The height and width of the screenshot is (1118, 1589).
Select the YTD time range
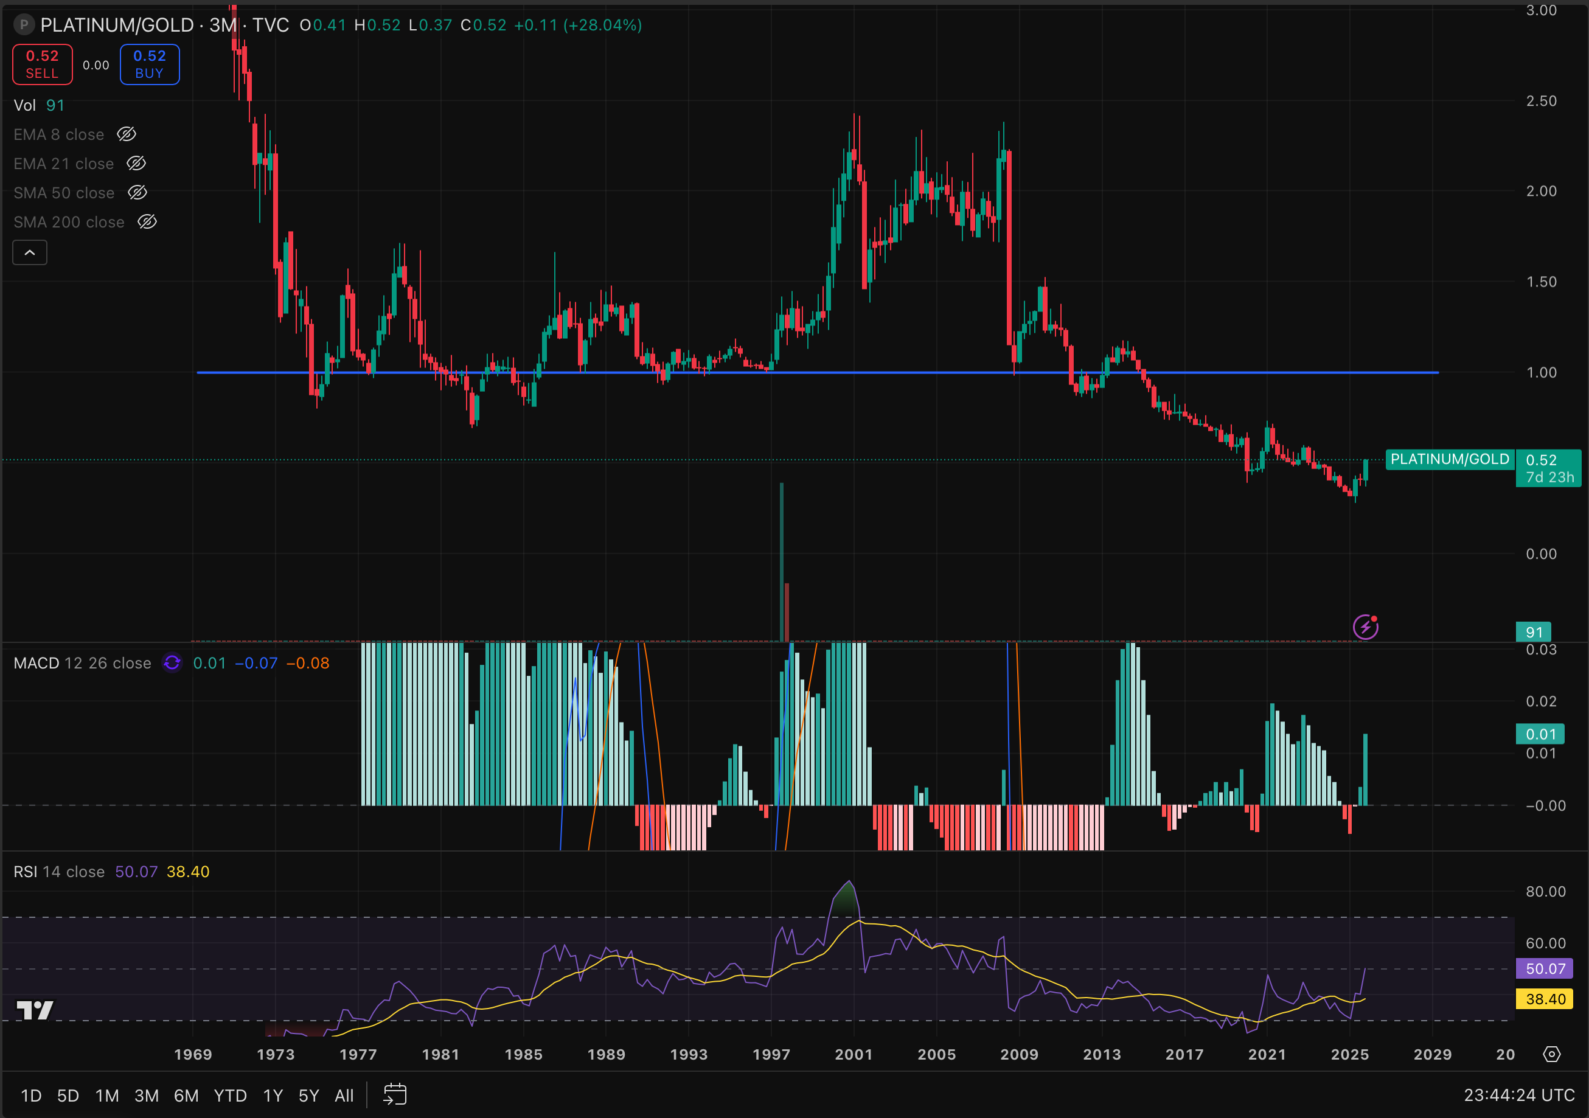(230, 1095)
